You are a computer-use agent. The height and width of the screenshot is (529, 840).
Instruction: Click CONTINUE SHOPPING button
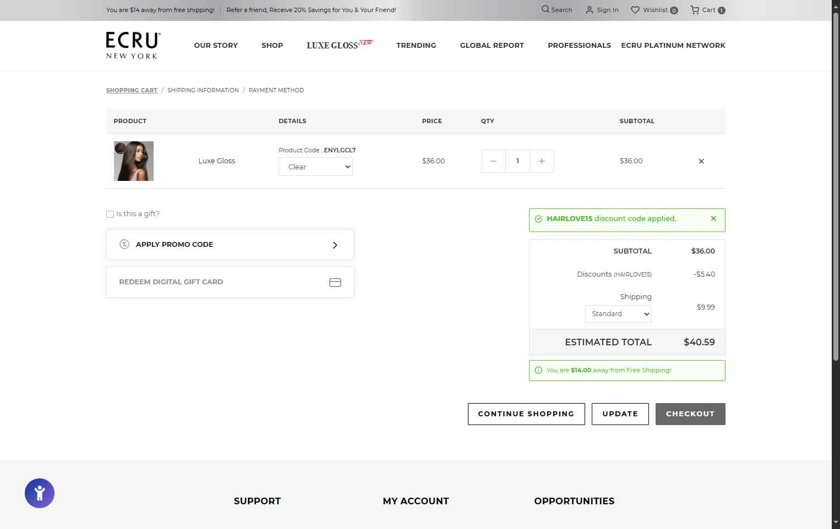526,414
